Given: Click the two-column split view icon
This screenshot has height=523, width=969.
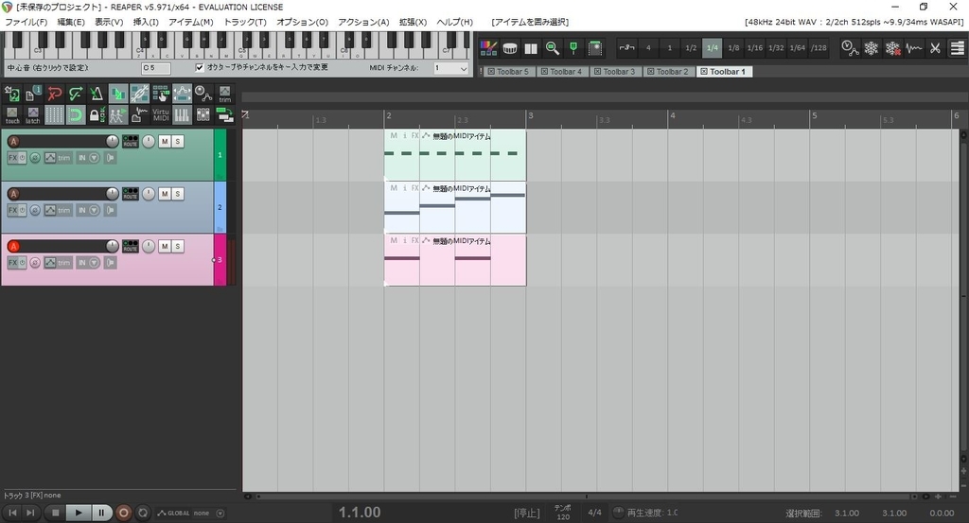Looking at the screenshot, I should coord(531,47).
